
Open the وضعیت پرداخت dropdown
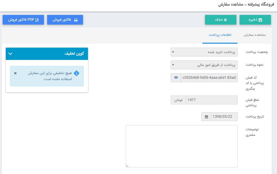pyautogui.click(x=204, y=52)
